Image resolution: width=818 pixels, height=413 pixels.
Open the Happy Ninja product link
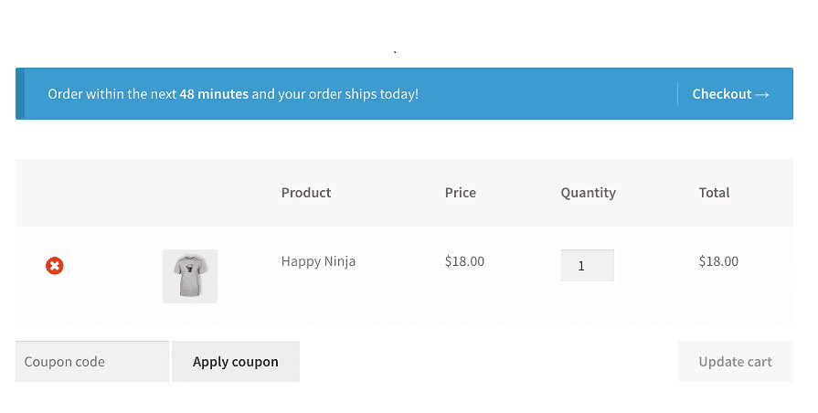click(x=318, y=261)
